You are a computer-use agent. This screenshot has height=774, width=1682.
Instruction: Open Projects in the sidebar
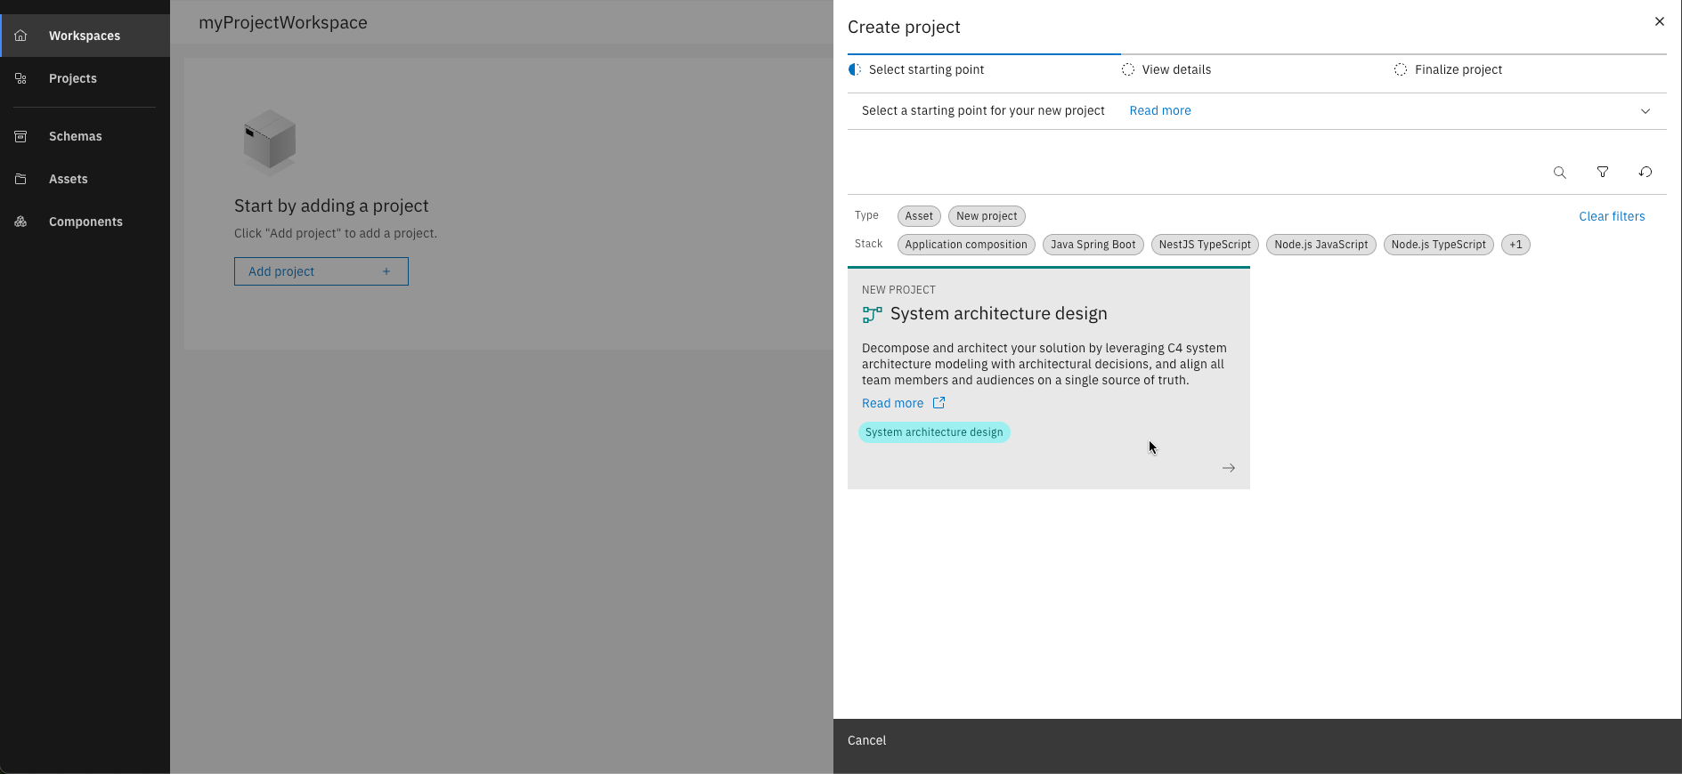pos(73,78)
